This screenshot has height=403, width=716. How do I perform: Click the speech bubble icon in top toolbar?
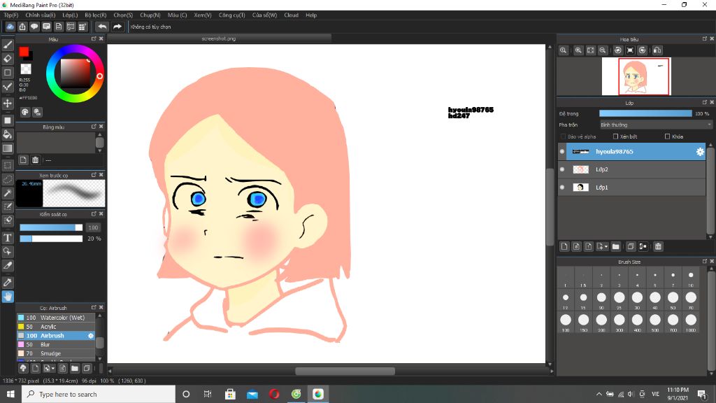click(34, 27)
